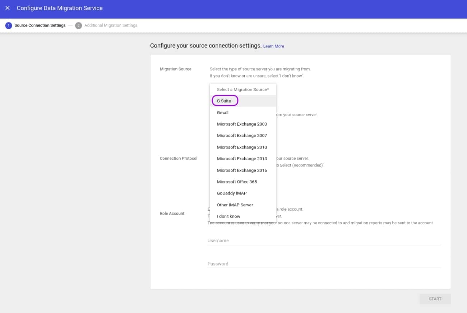Select Microsoft Exchange 2010 as source

pos(242,147)
